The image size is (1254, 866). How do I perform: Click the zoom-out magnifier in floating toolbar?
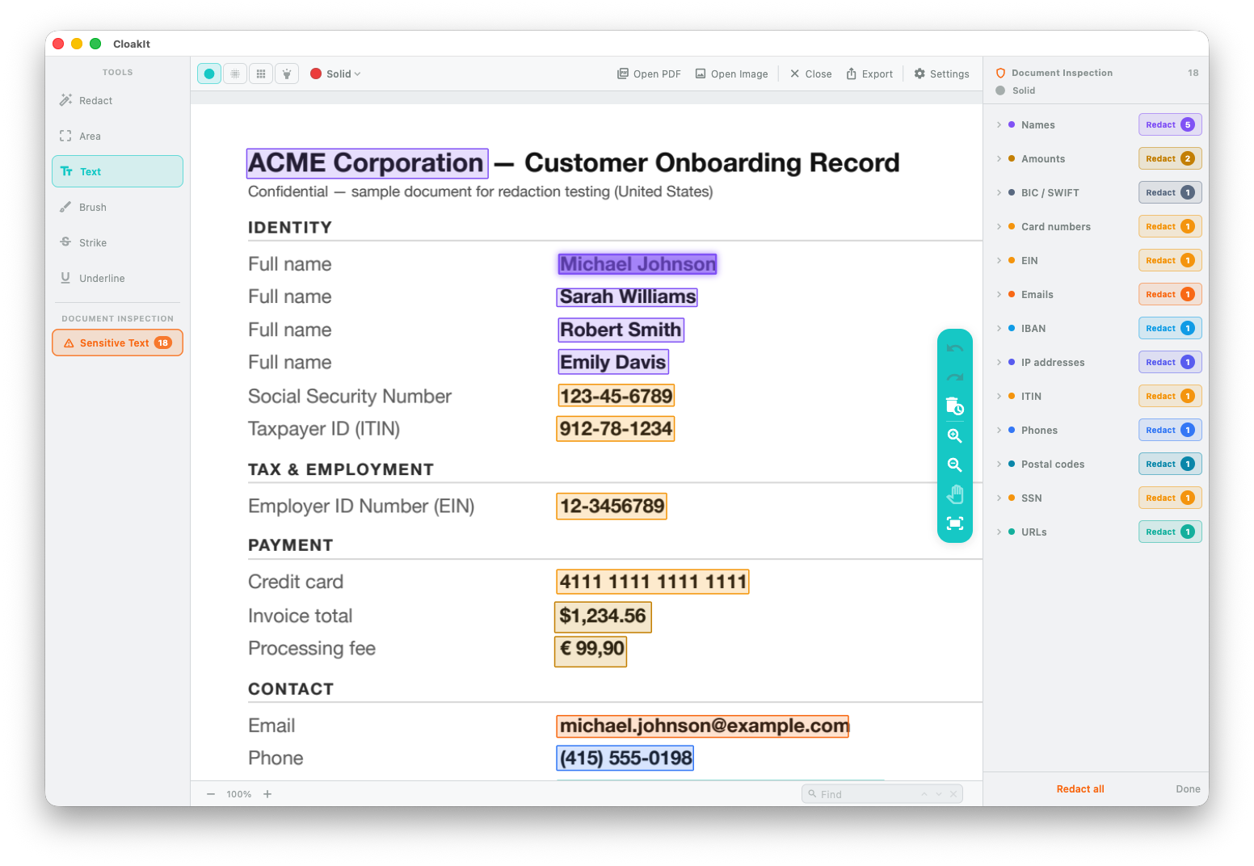tap(954, 465)
